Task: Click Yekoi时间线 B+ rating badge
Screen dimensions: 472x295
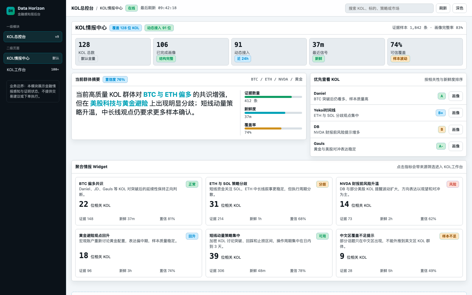Action: pos(441,113)
